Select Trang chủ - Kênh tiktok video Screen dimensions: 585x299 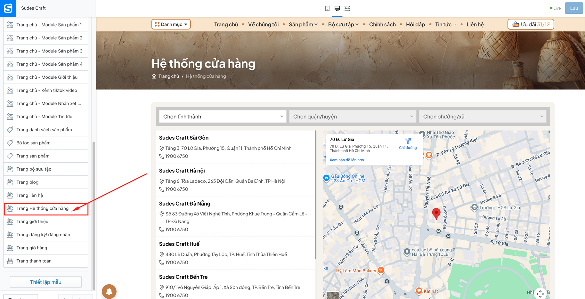(46, 90)
